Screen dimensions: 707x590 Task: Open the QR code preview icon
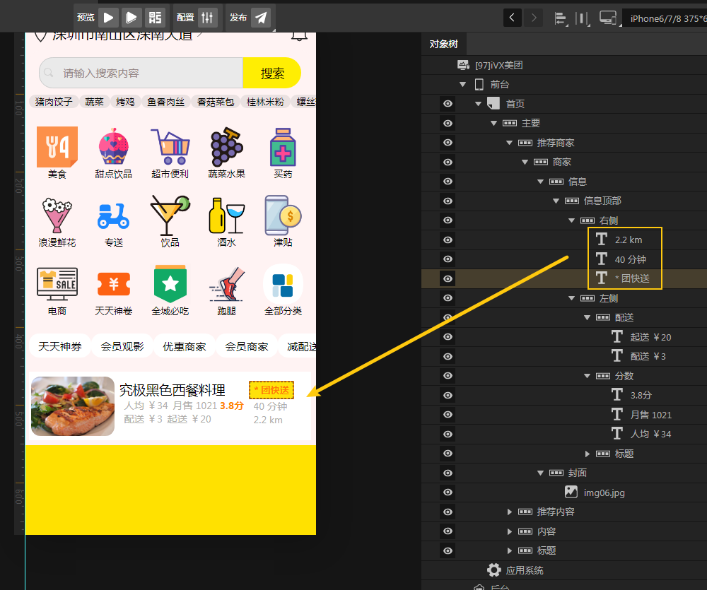(155, 17)
